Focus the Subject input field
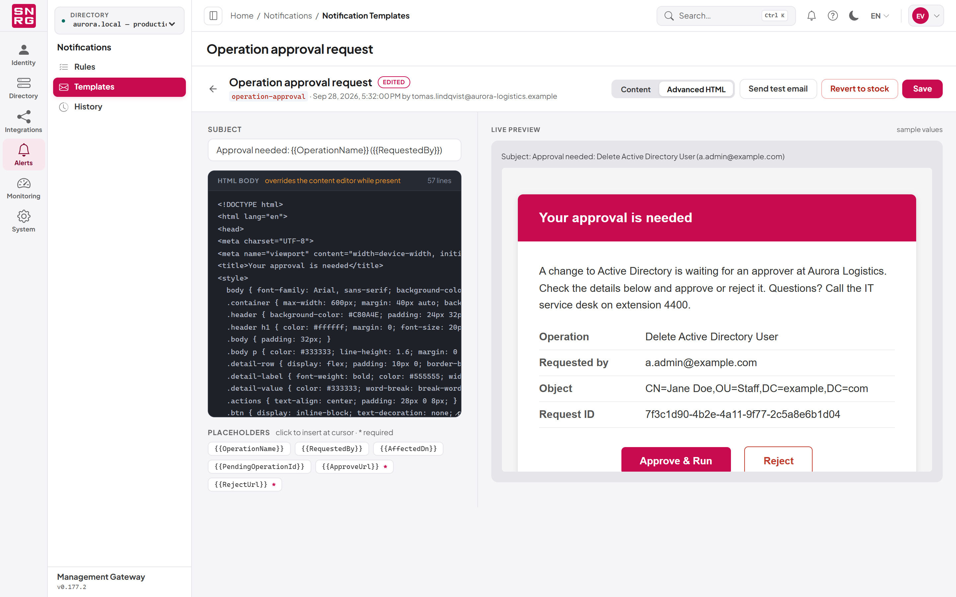 click(x=334, y=150)
